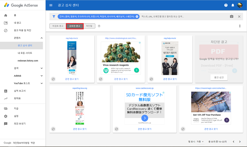The width and height of the screenshot is (247, 147).
Task: Find related ads for cardrecovery.jp ad
Action: pyautogui.click(x=145, y=129)
